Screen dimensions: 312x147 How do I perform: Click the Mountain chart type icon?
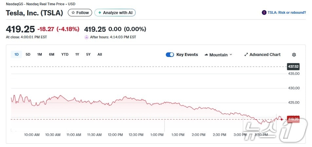(x=206, y=55)
